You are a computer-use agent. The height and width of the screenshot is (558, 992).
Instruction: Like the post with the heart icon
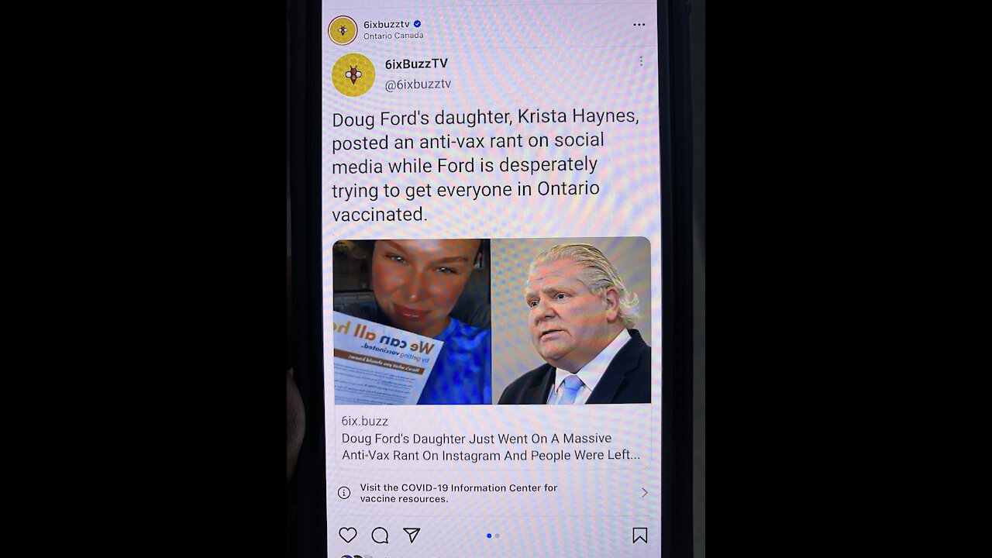[x=348, y=536]
